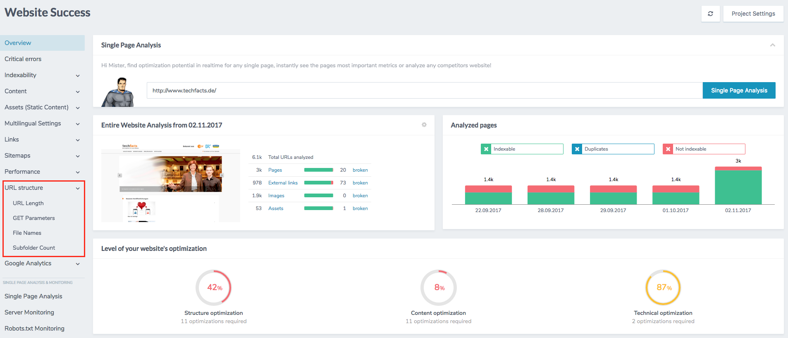The width and height of the screenshot is (788, 338).
Task: Click the 28.09.2017 chart bar
Action: pos(551,195)
